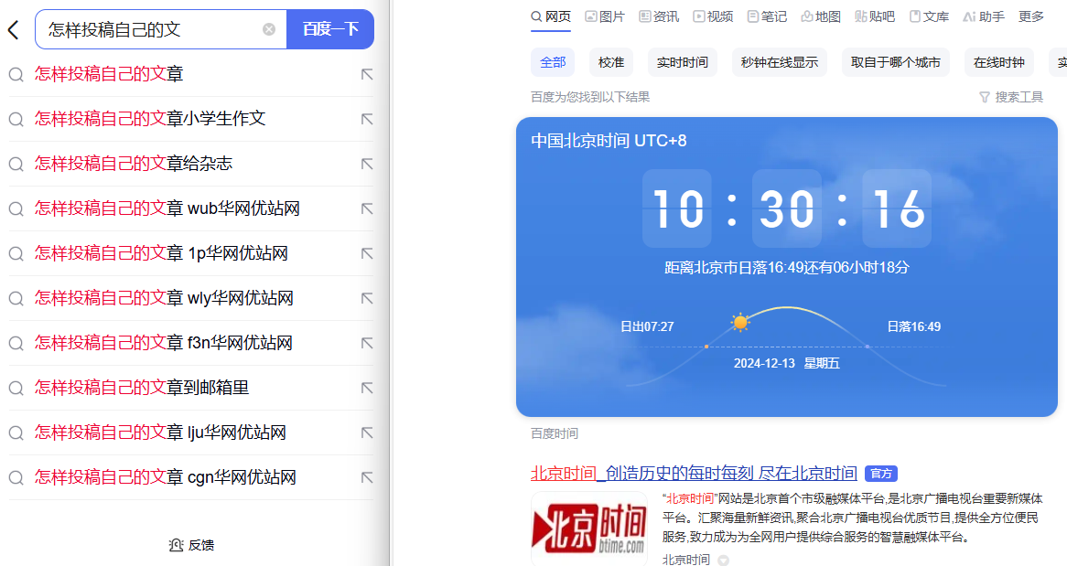Click the 百度一下 search button
The image size is (1067, 566).
tap(330, 29)
